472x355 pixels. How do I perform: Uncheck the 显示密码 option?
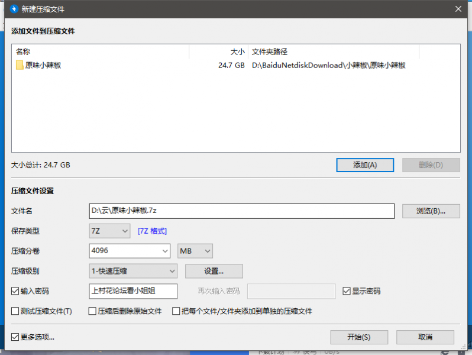347,291
